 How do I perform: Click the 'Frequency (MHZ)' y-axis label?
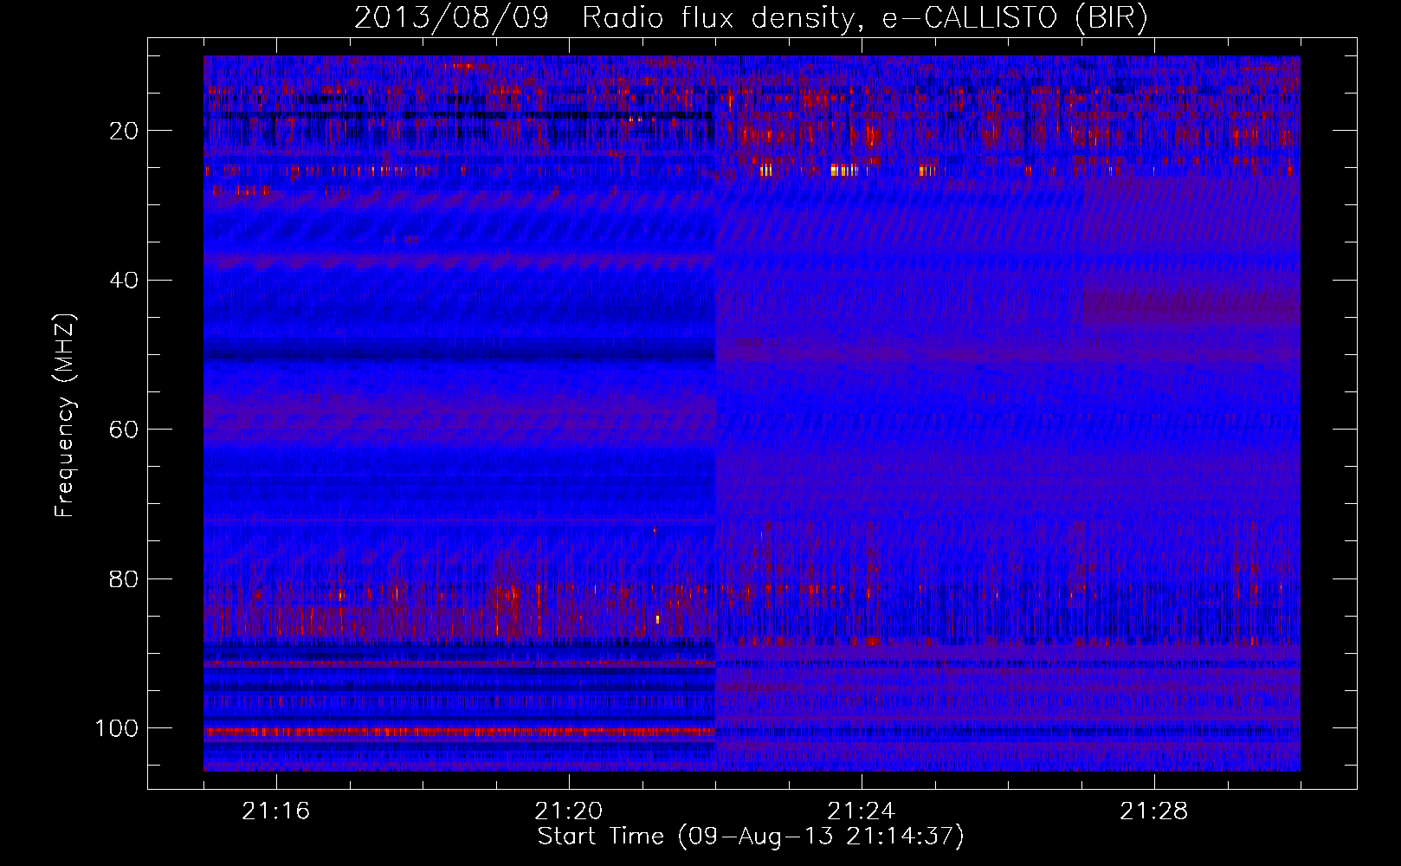pyautogui.click(x=65, y=416)
